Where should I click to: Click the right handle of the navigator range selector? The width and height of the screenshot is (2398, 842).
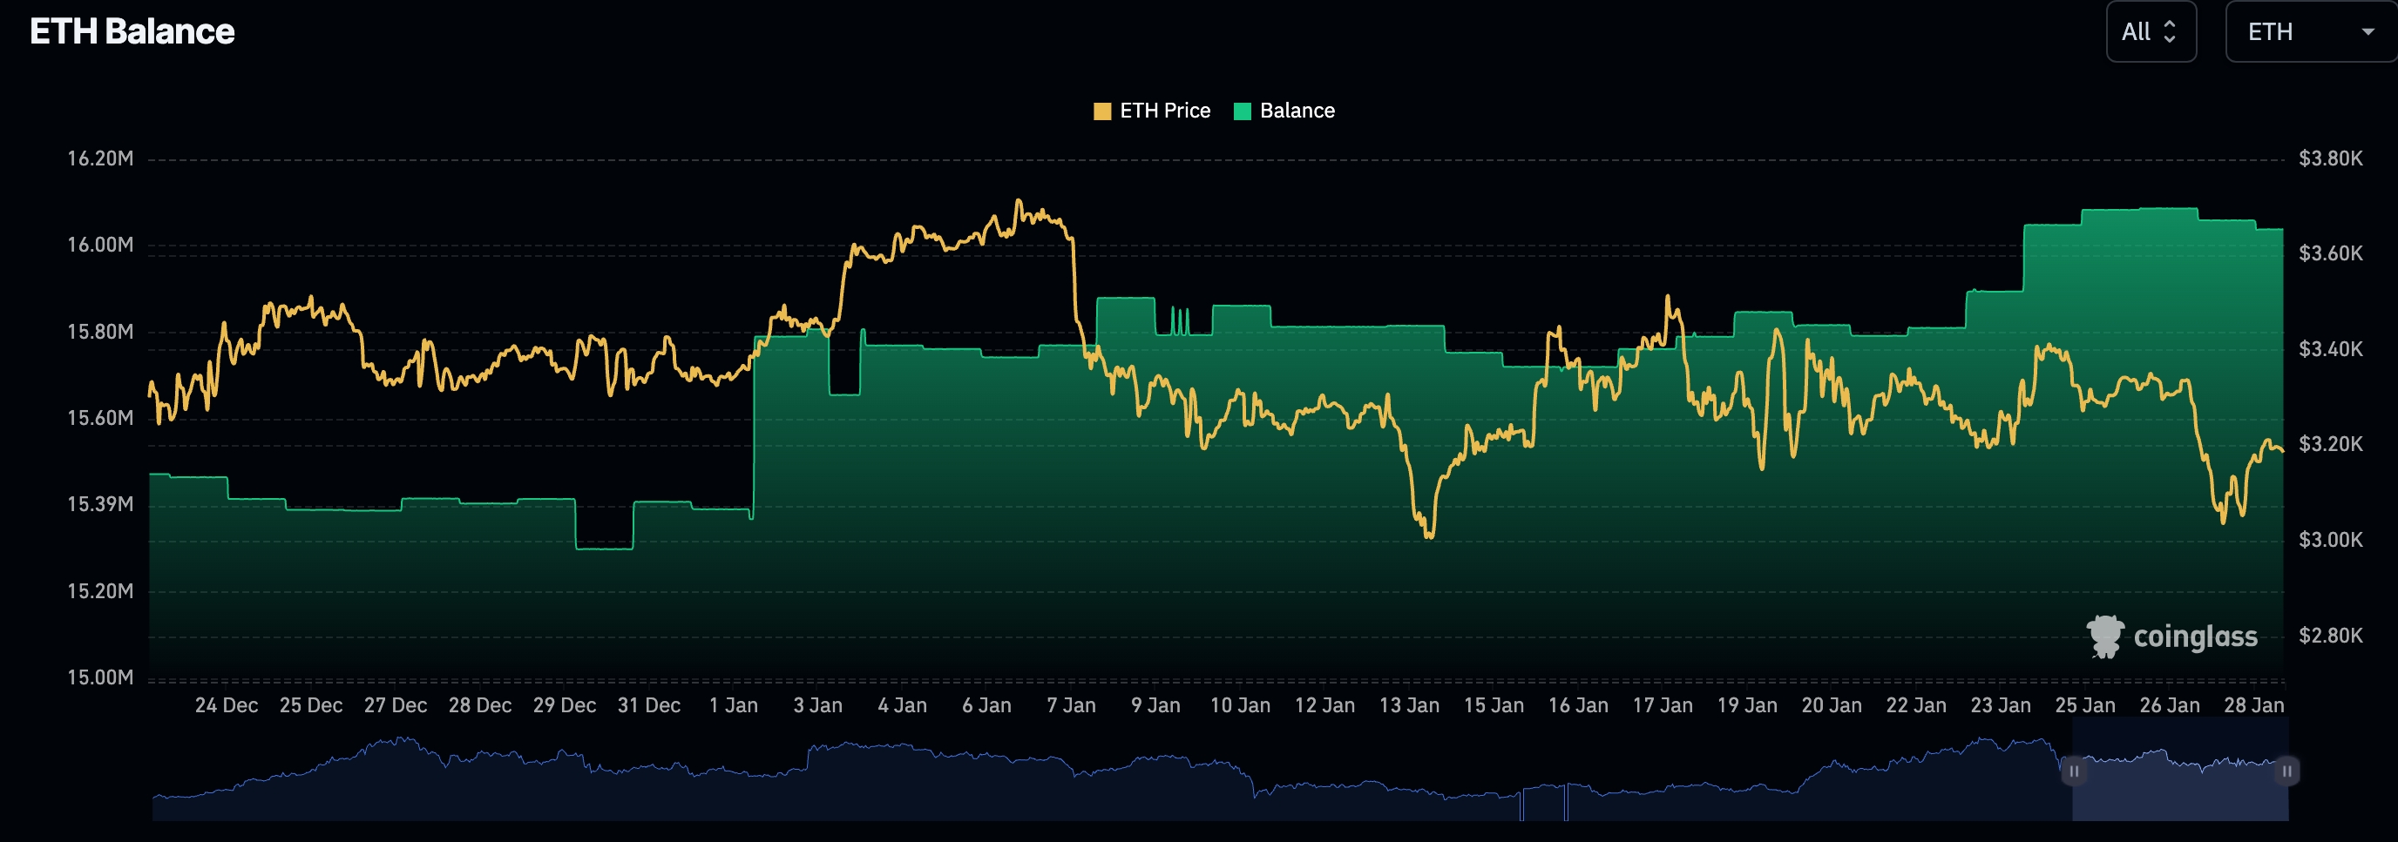[x=2286, y=771]
